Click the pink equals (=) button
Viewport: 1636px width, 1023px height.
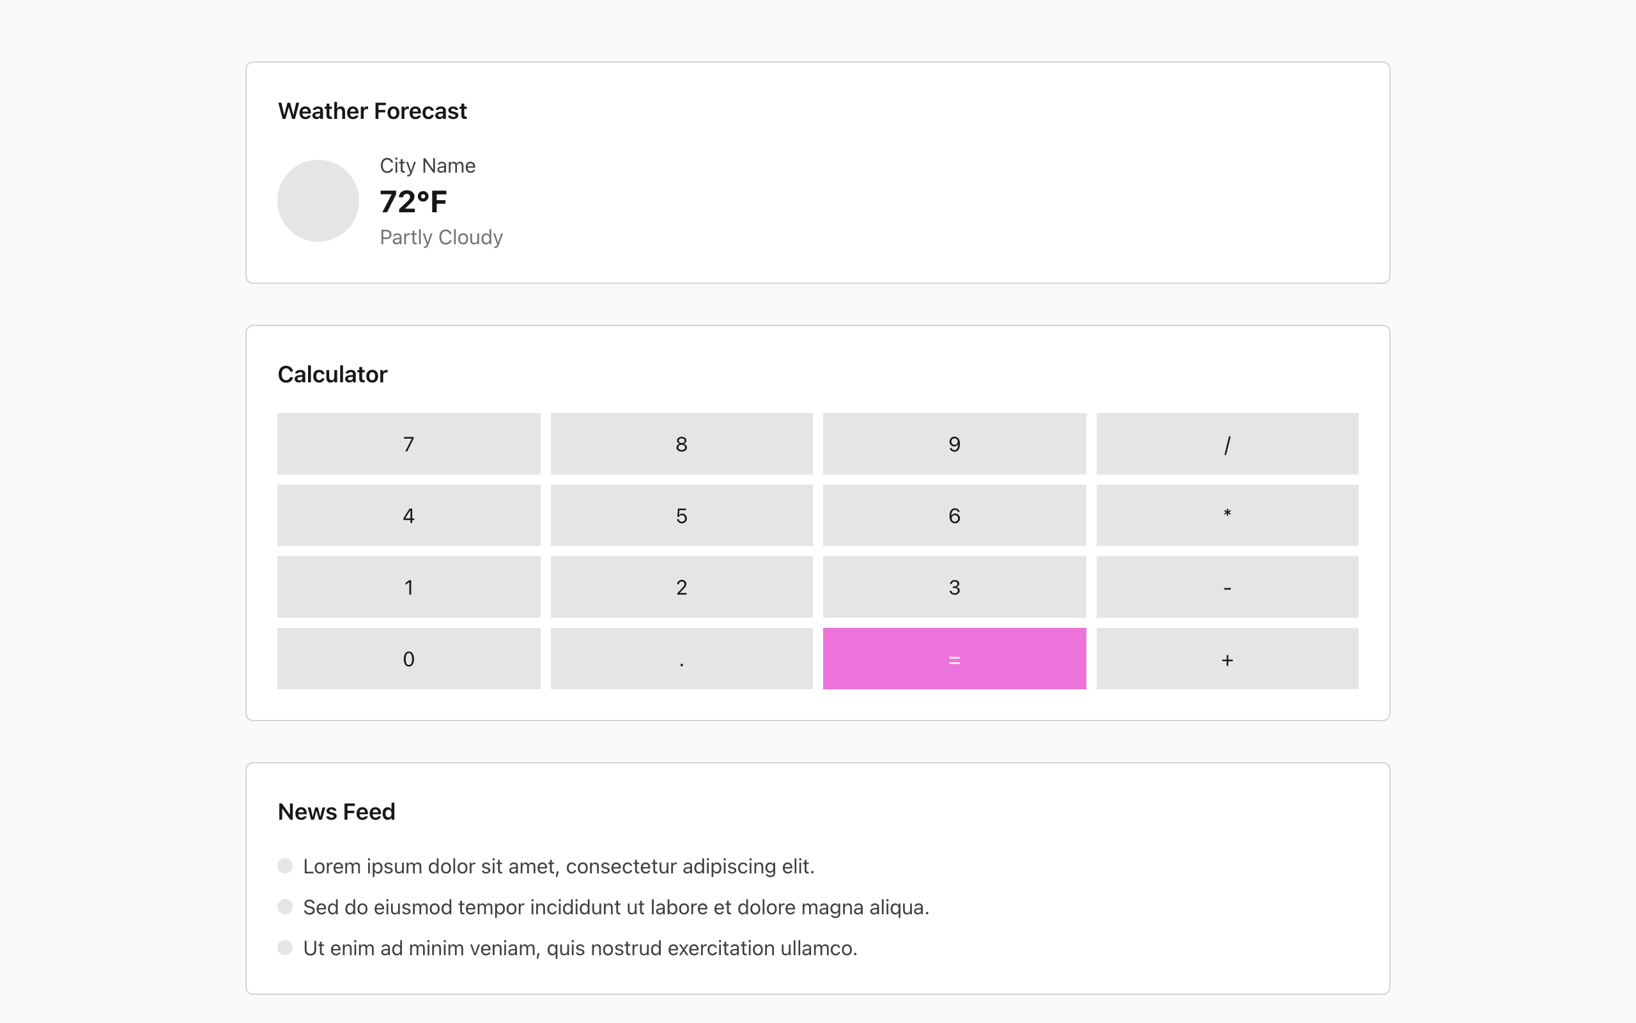955,659
